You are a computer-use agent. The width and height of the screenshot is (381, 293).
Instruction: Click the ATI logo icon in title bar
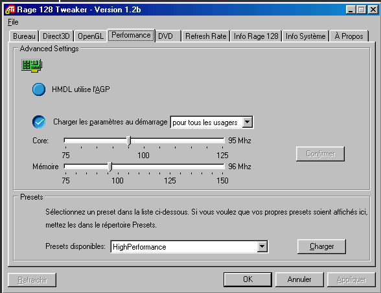[10, 10]
